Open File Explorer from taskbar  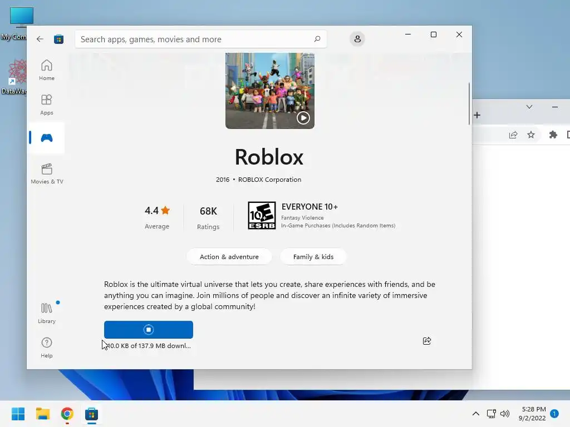pos(42,414)
